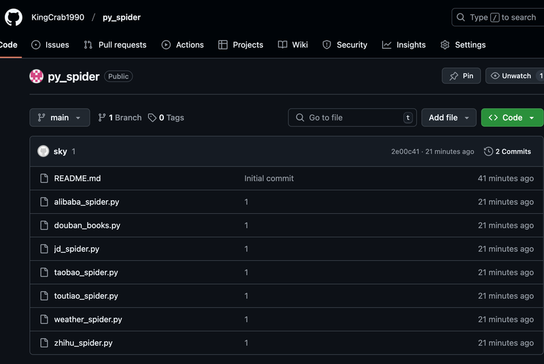The width and height of the screenshot is (544, 364).
Task: Expand the main branch dropdown
Action: point(60,117)
